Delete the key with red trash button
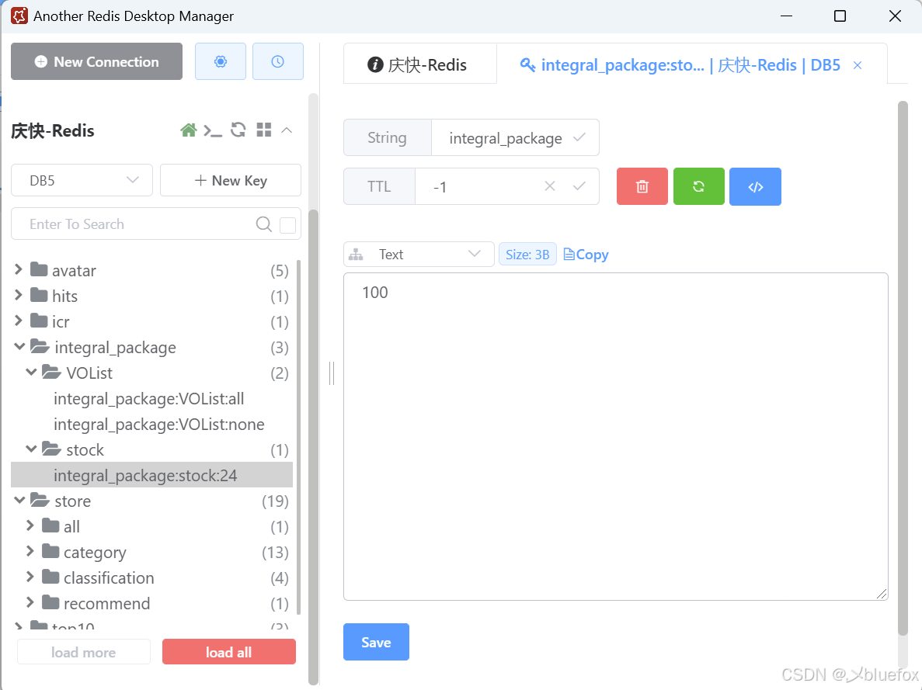The height and width of the screenshot is (690, 922). (642, 186)
